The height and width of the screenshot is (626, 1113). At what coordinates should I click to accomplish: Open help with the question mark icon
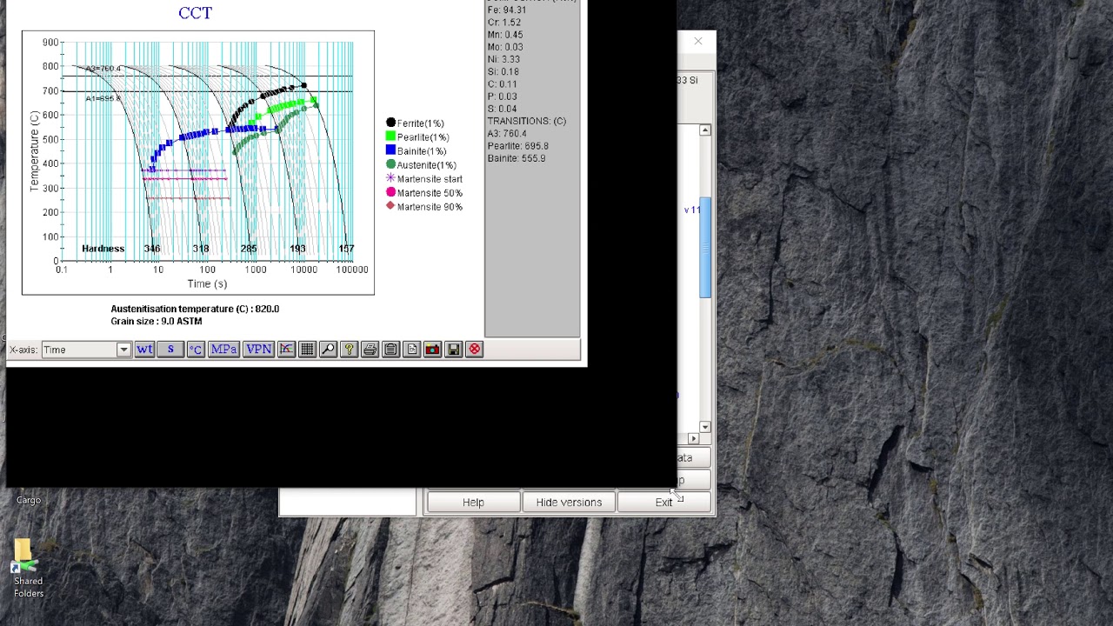(x=349, y=350)
